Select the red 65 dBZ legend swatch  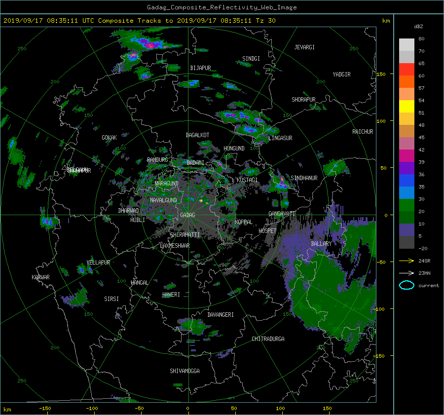407,69
